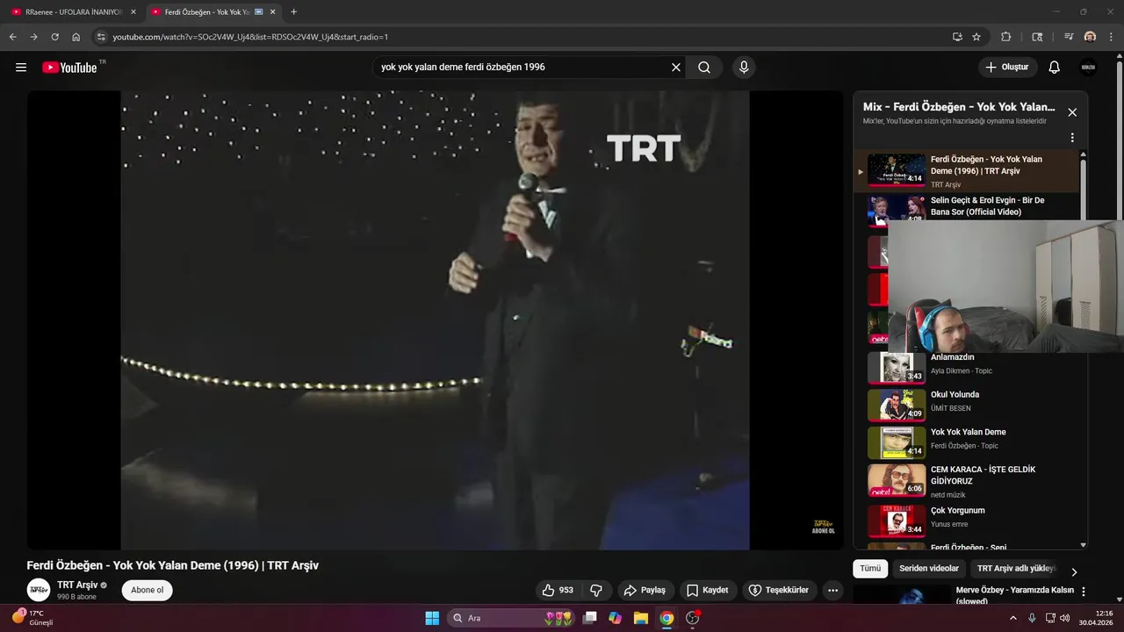Play CEM KARACA İşte Geldik Gidiyoruz
Viewport: 1124px width, 632px height.
[966, 480]
